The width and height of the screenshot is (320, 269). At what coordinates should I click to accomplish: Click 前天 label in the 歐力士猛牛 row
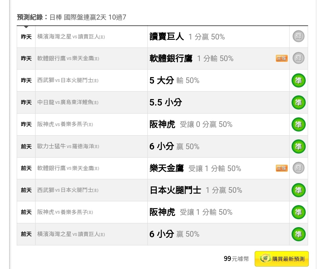[x=26, y=147]
